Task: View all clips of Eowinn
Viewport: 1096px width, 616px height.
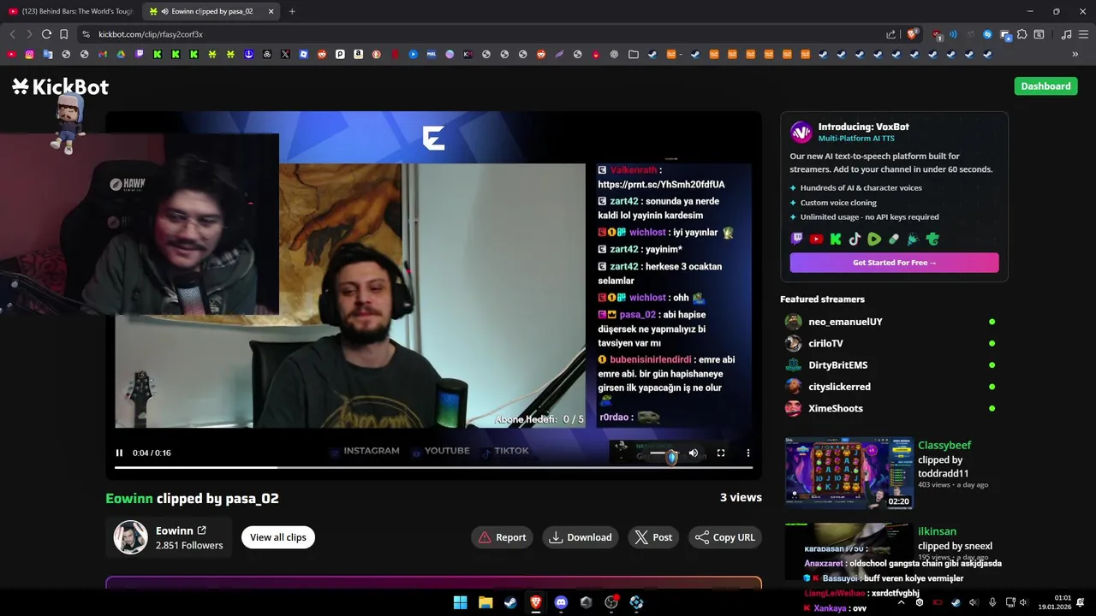Action: [x=278, y=537]
